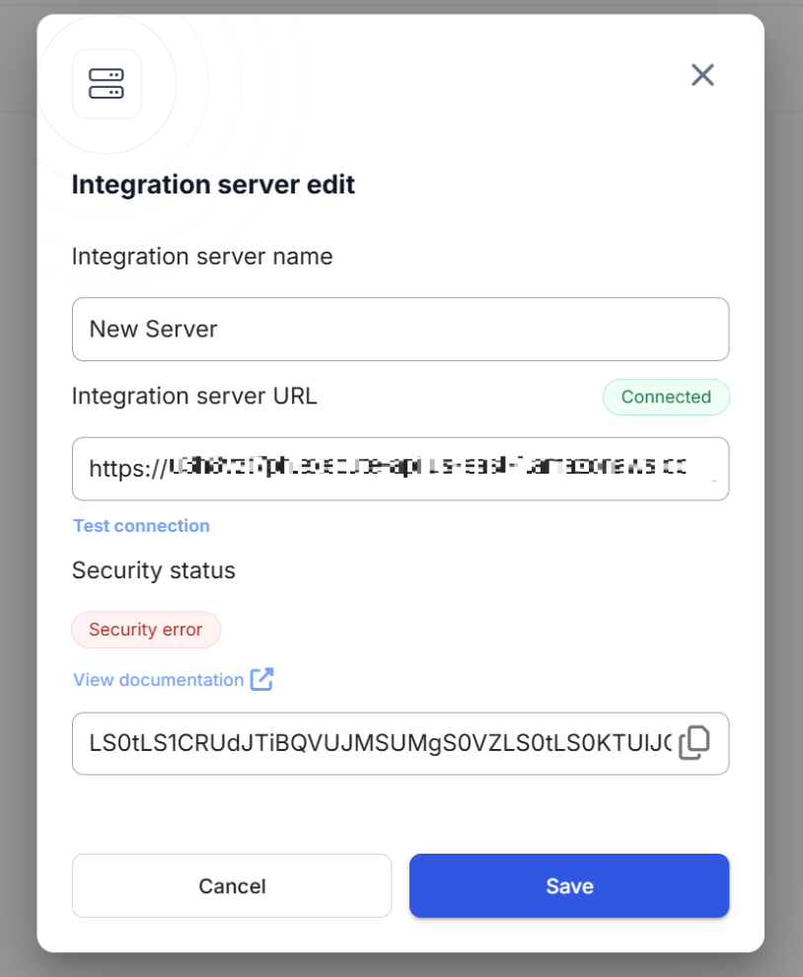Click the red Security error badge

[146, 630]
